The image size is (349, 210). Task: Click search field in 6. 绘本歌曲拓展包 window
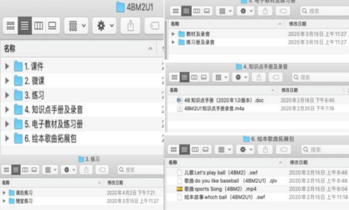(x=325, y=150)
